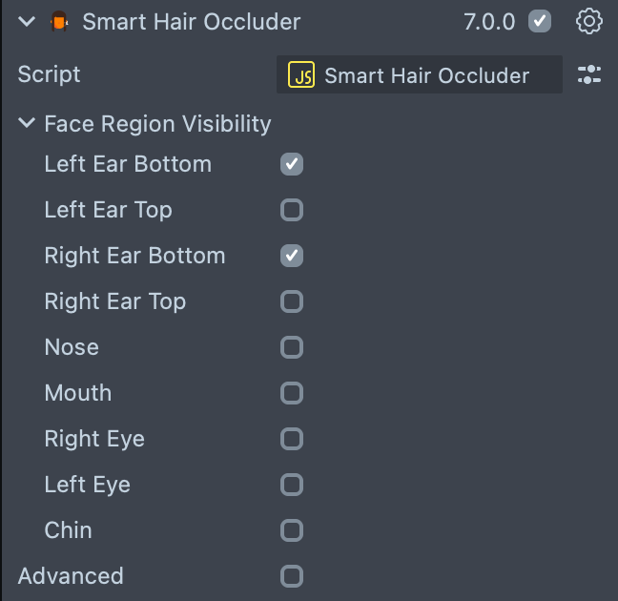Enable the Chin visibility checkbox
The image size is (618, 601).
[x=292, y=530]
